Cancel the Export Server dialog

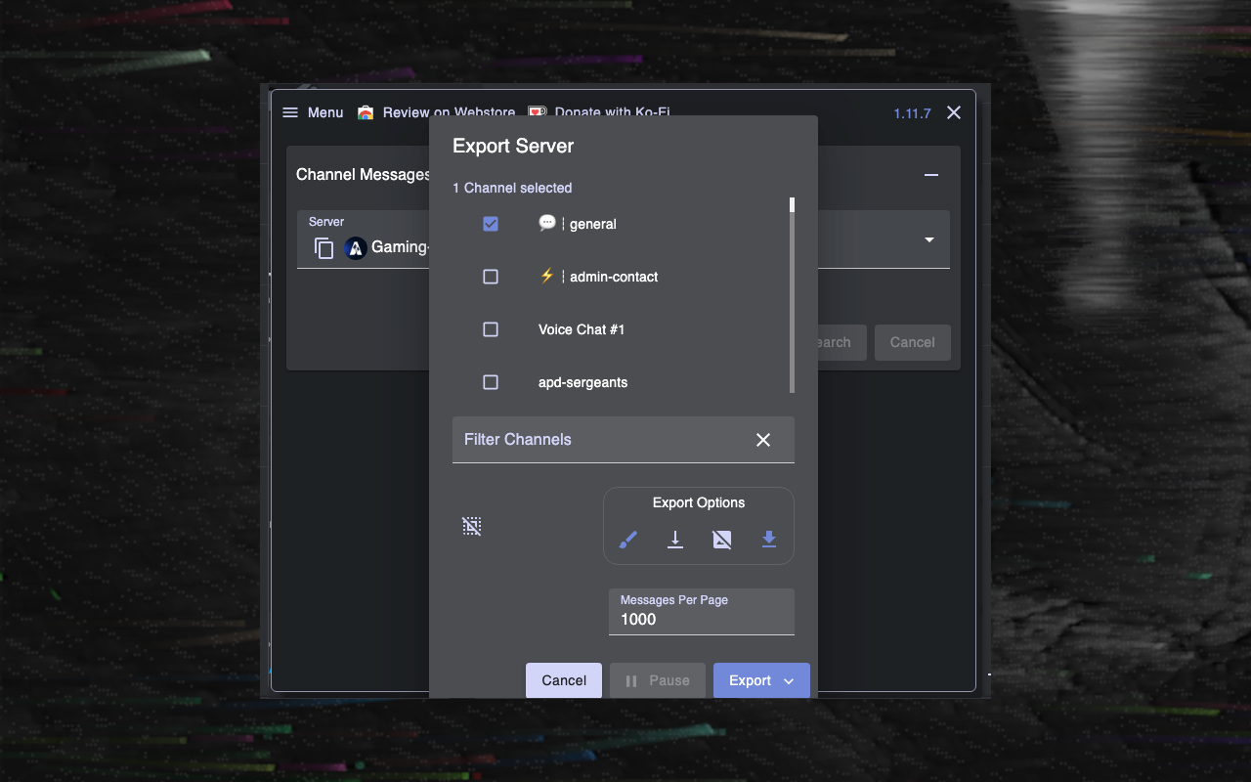pyautogui.click(x=564, y=681)
